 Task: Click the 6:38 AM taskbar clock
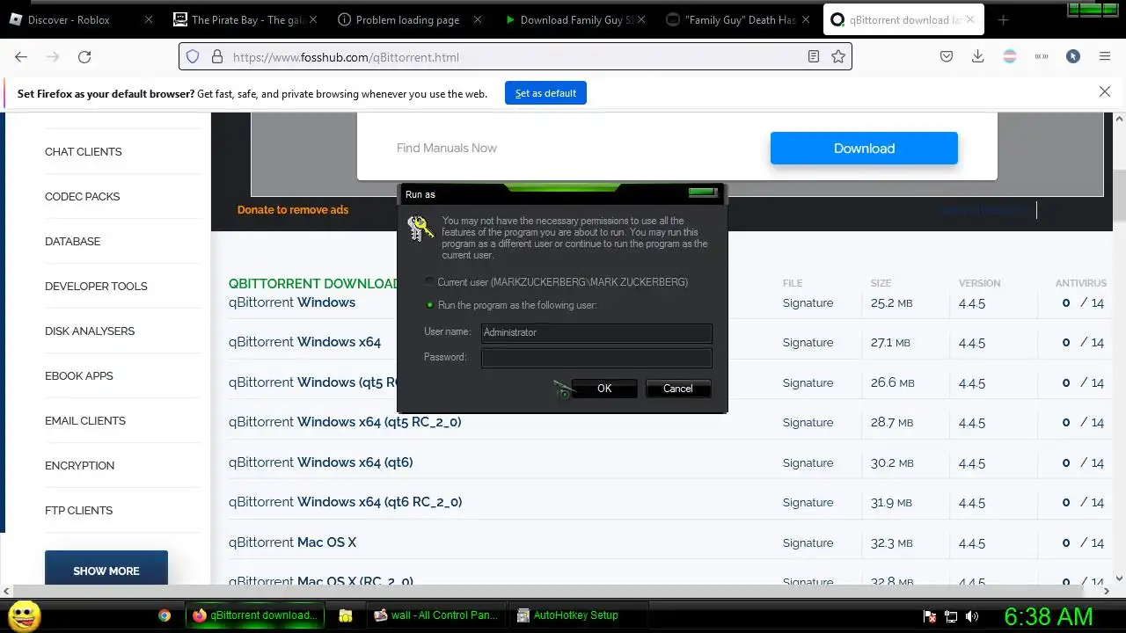[1049, 616]
